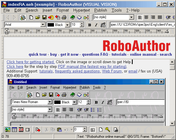Screen dimensions: 176x140
Task: Open the Arial font name dropdown
Action: pos(43,25)
